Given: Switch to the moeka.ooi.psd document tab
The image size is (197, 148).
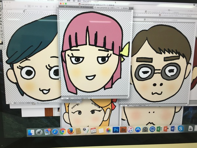Looking at the screenshot, I should 73,7.
